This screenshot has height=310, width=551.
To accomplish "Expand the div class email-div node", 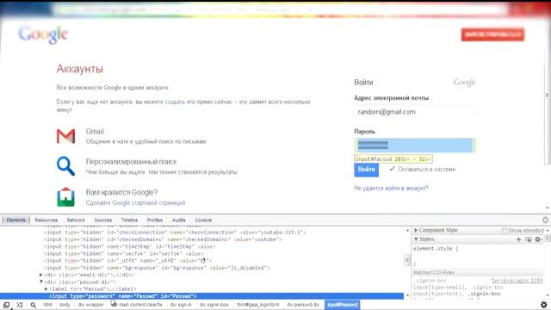I will tap(40, 275).
